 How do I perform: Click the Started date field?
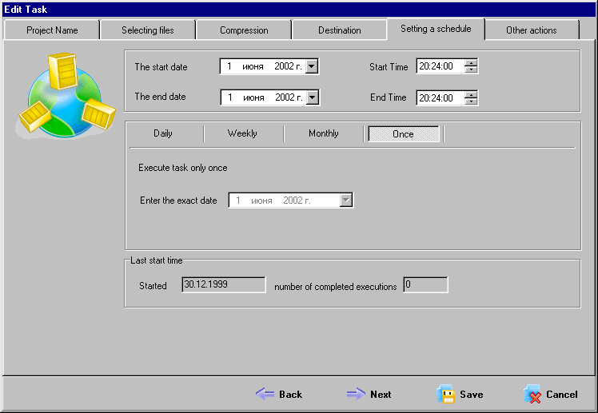click(224, 284)
